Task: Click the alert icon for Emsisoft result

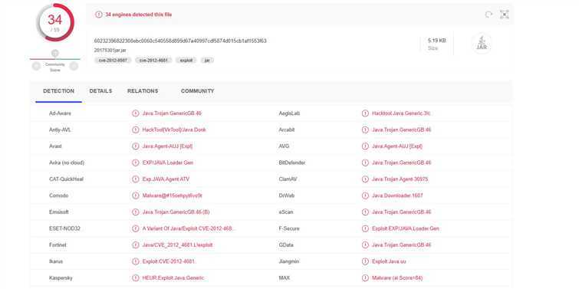Action: [136, 212]
